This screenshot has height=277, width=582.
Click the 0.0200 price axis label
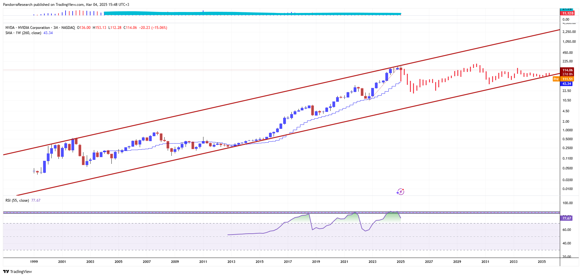(x=568, y=180)
